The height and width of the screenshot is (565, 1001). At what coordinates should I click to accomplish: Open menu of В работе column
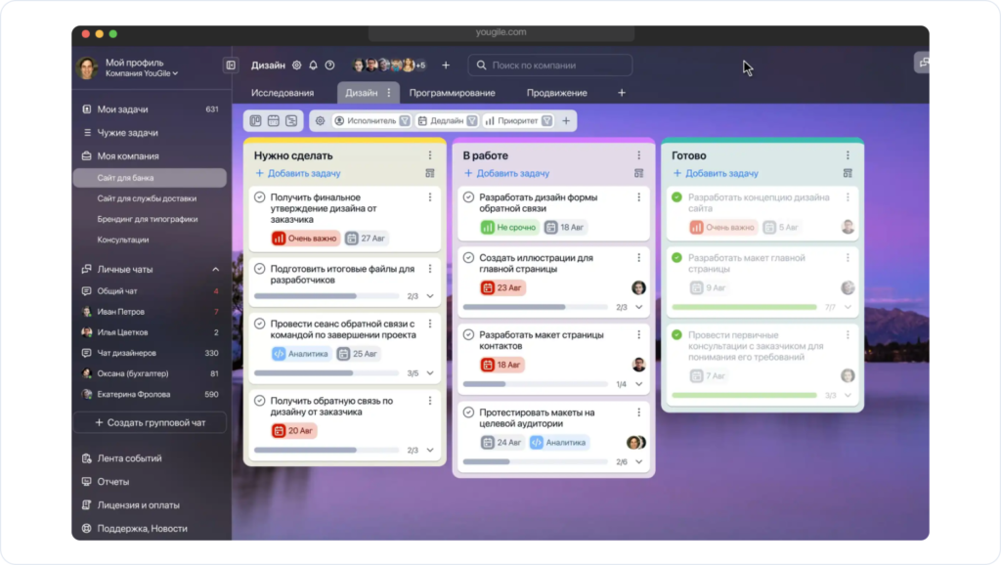639,155
